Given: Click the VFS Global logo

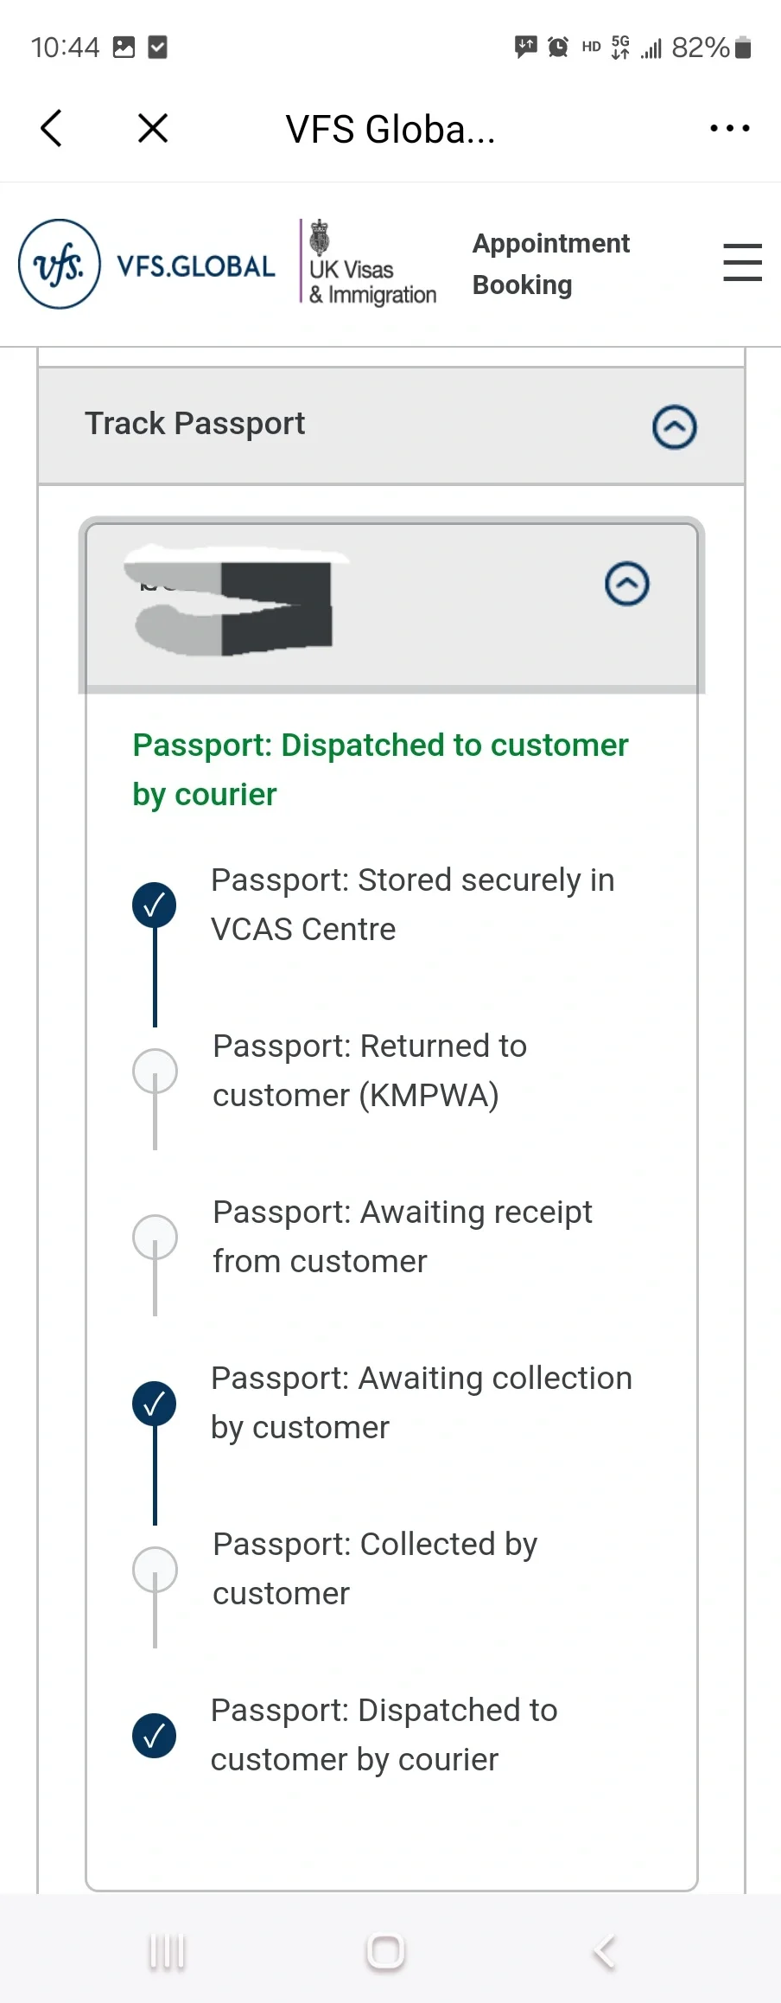Looking at the screenshot, I should coord(147,264).
